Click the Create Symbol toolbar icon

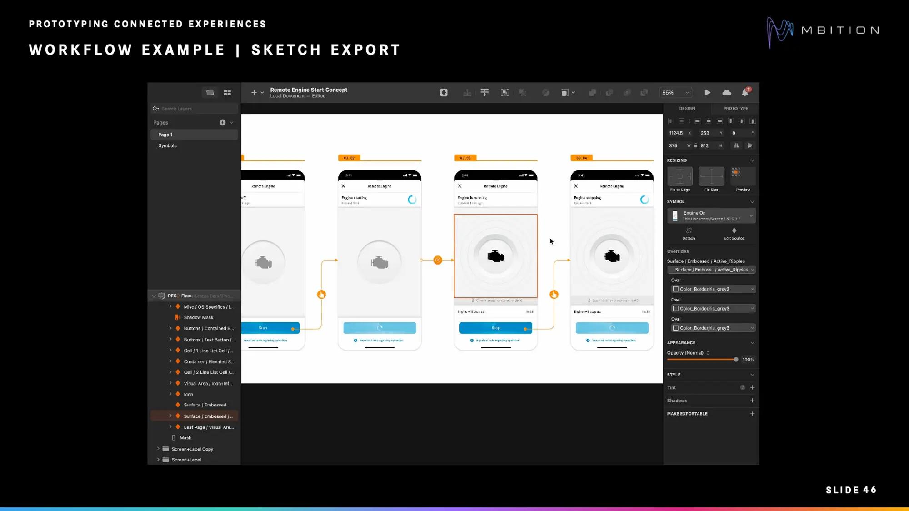point(444,93)
